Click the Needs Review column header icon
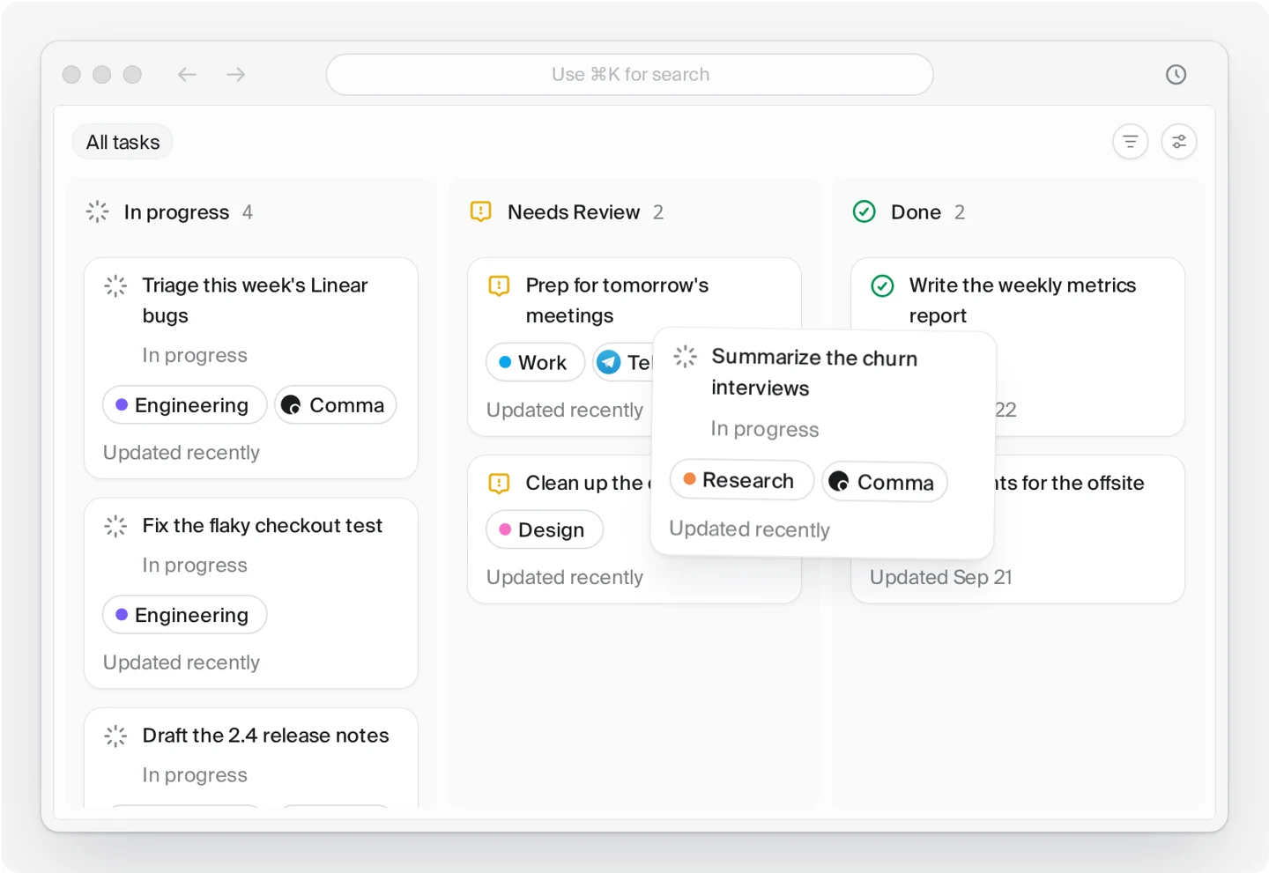1269x873 pixels. click(x=480, y=211)
